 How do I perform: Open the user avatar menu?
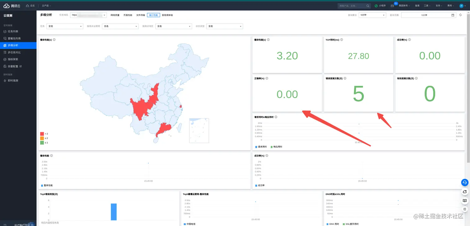coord(462,6)
